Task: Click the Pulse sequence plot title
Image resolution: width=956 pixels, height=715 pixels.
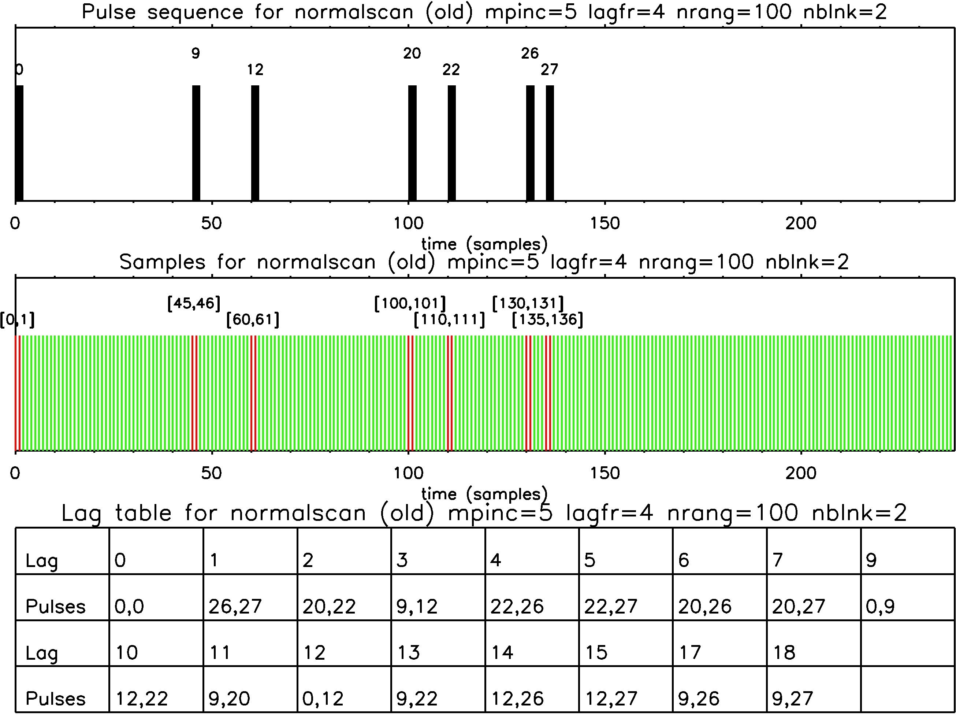Action: tap(484, 12)
